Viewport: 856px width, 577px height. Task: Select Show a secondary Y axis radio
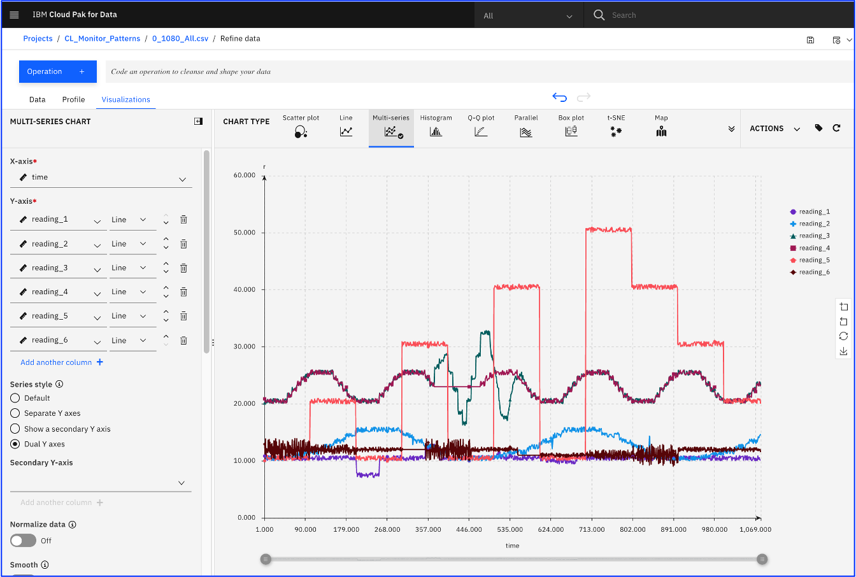tap(15, 429)
